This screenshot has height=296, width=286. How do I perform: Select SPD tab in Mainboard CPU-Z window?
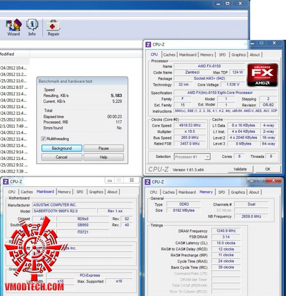80,192
